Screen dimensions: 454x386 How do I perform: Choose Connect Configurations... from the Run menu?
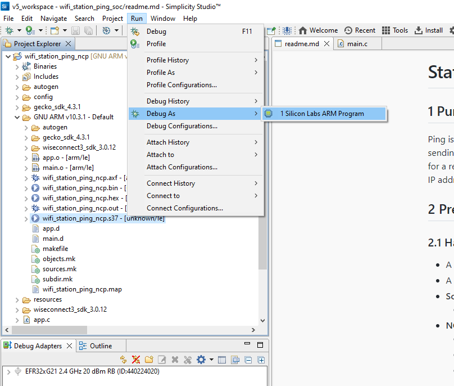pyautogui.click(x=196, y=208)
